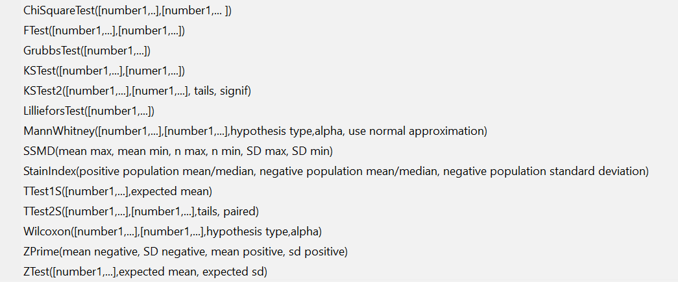Click the TTest2S function name
Image resolution: width=678 pixels, height=282 pixels.
coord(43,211)
